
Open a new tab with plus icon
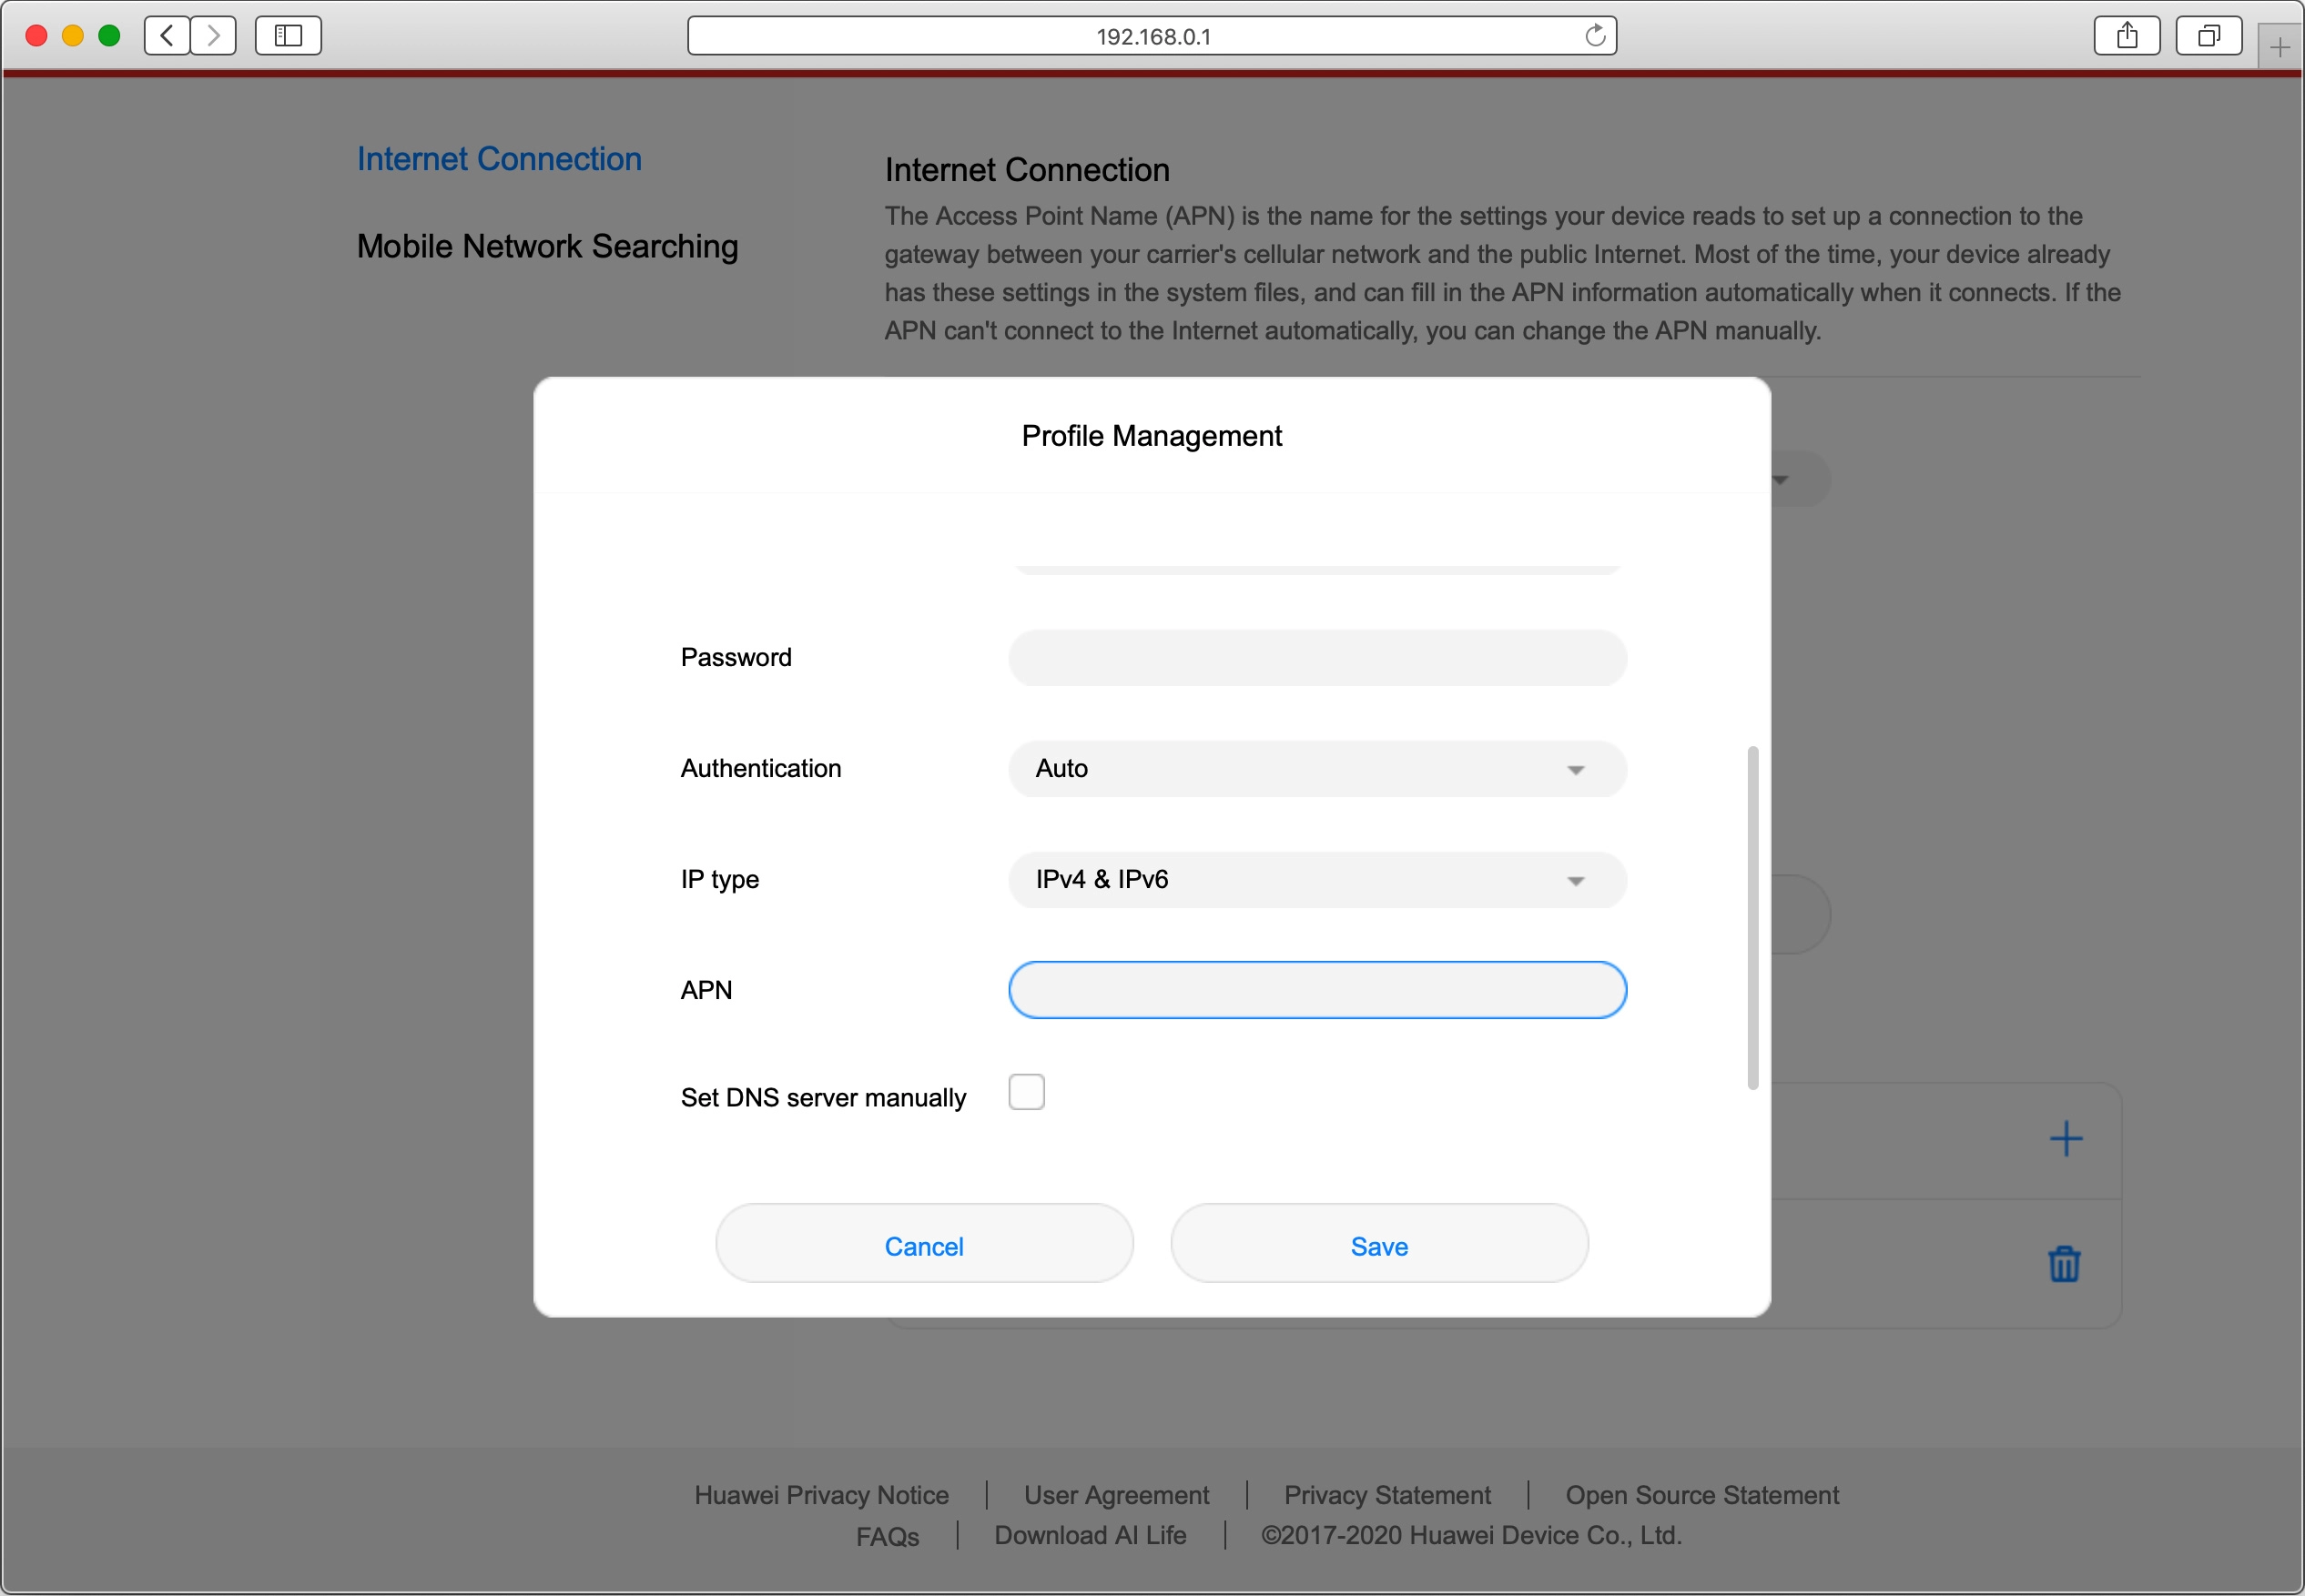[x=2280, y=47]
